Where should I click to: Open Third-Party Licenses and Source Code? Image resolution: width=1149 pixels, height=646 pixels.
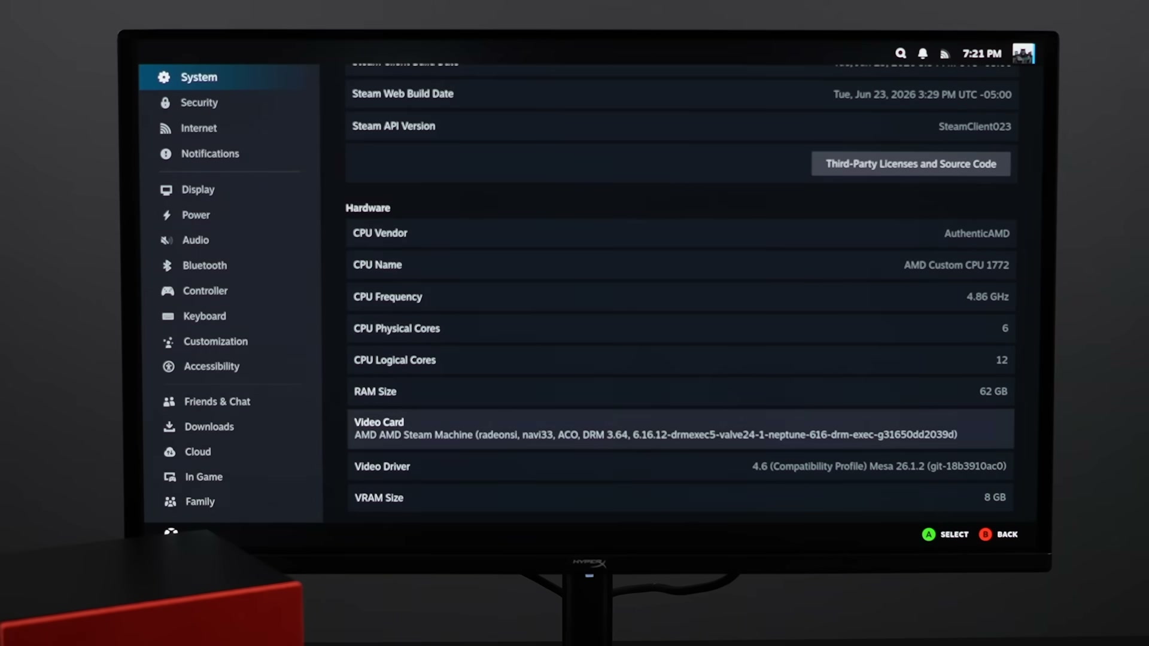[x=911, y=164]
